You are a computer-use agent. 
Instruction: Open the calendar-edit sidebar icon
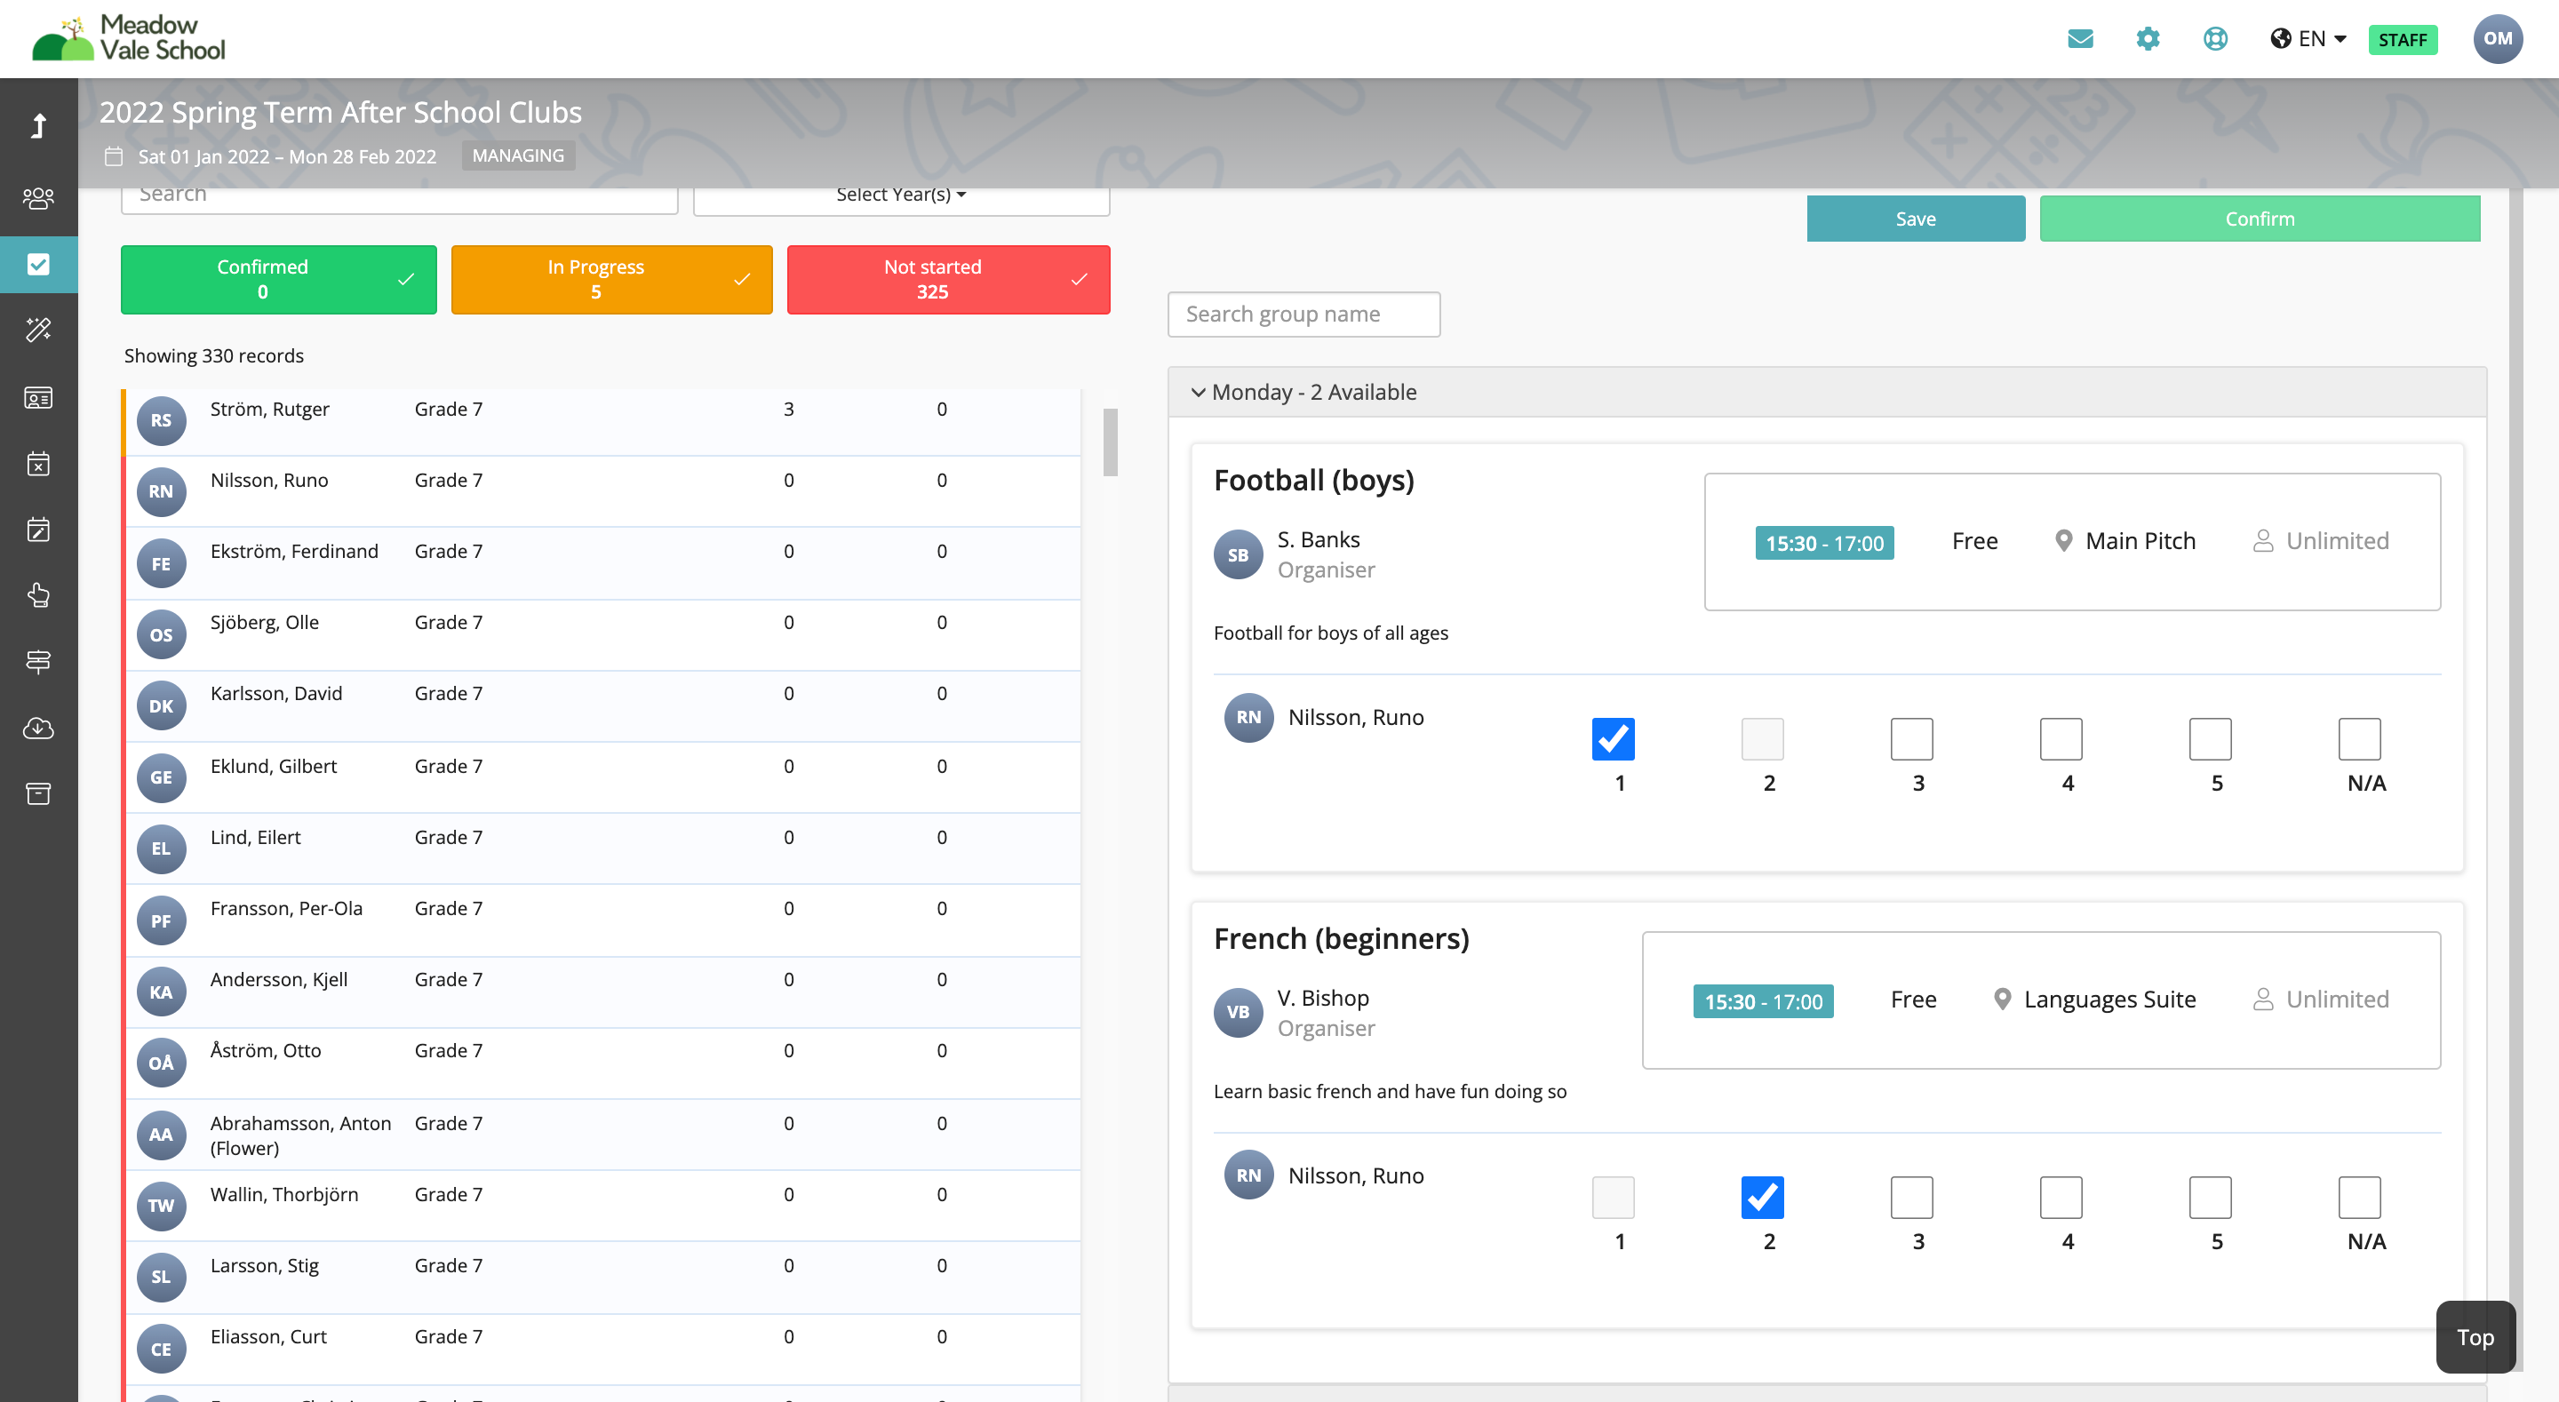point(39,530)
